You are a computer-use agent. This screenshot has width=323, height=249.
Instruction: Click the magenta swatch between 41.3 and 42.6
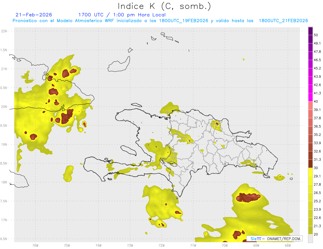(310, 89)
